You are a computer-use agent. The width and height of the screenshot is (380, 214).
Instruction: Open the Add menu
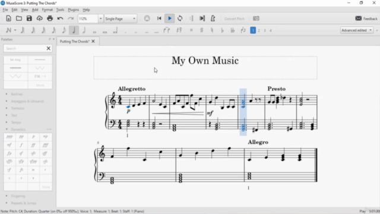pos(35,10)
